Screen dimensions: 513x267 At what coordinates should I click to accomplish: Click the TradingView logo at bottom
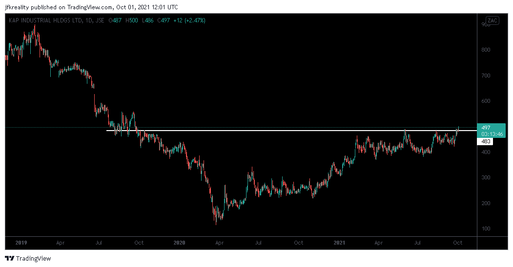coord(28,259)
